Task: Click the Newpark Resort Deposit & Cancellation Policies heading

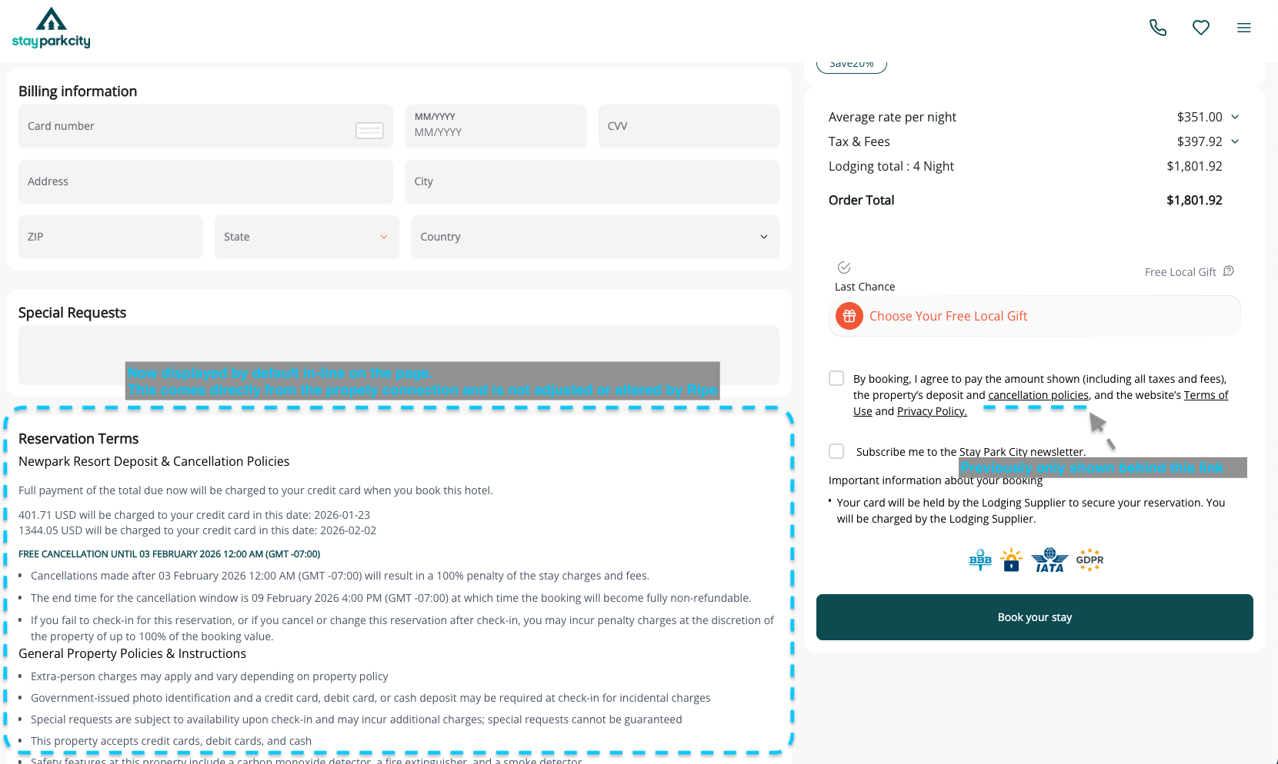Action: point(154,461)
